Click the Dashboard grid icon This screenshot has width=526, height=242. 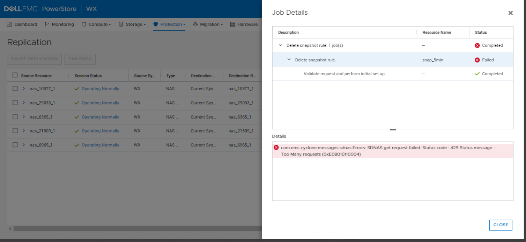point(9,24)
